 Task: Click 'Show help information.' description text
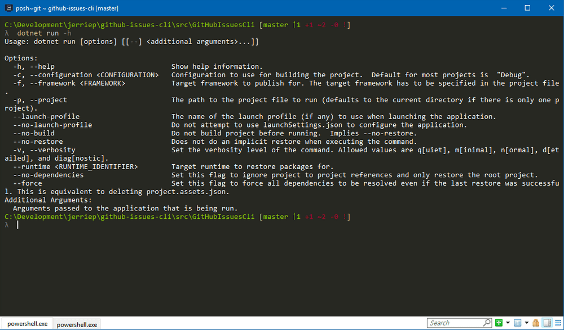pos(217,67)
